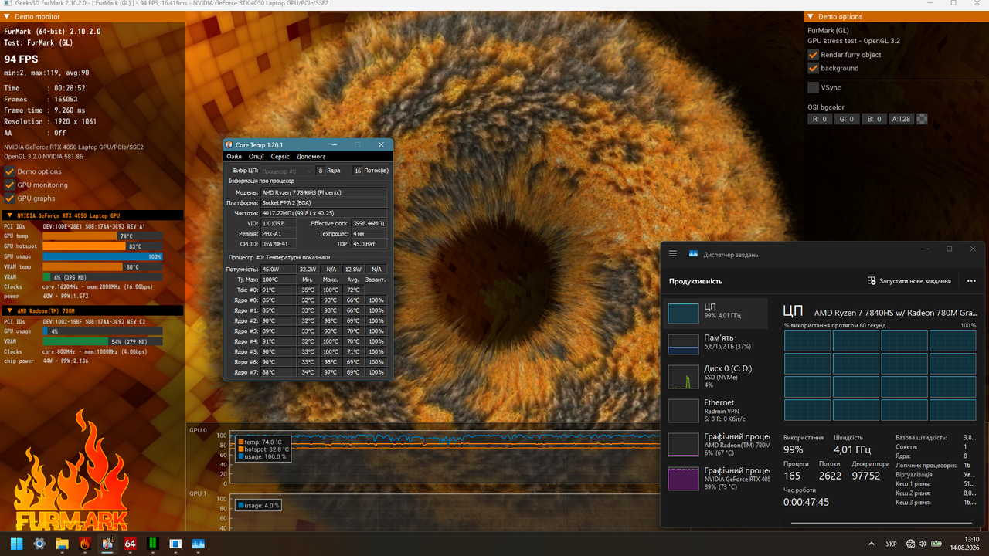Click the uptime value 0:00:47:45
Image resolution: width=989 pixels, height=556 pixels.
[806, 502]
